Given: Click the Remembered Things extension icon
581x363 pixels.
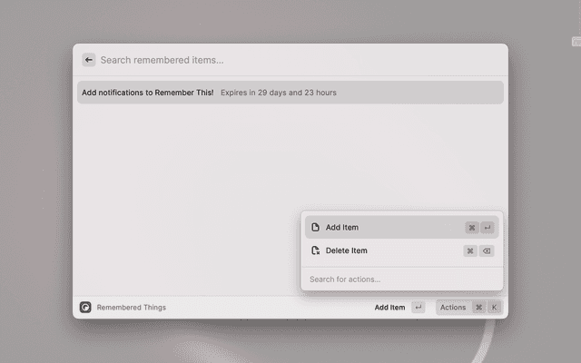Looking at the screenshot, I should pyautogui.click(x=85, y=308).
